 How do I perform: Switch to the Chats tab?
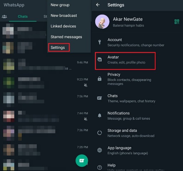(x=23, y=16)
